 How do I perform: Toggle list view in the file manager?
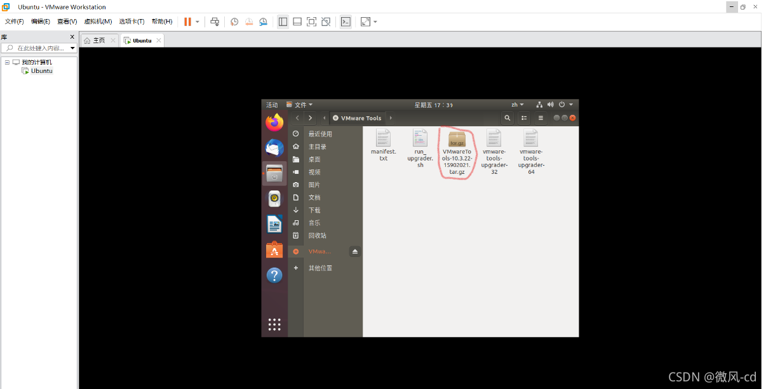click(524, 118)
